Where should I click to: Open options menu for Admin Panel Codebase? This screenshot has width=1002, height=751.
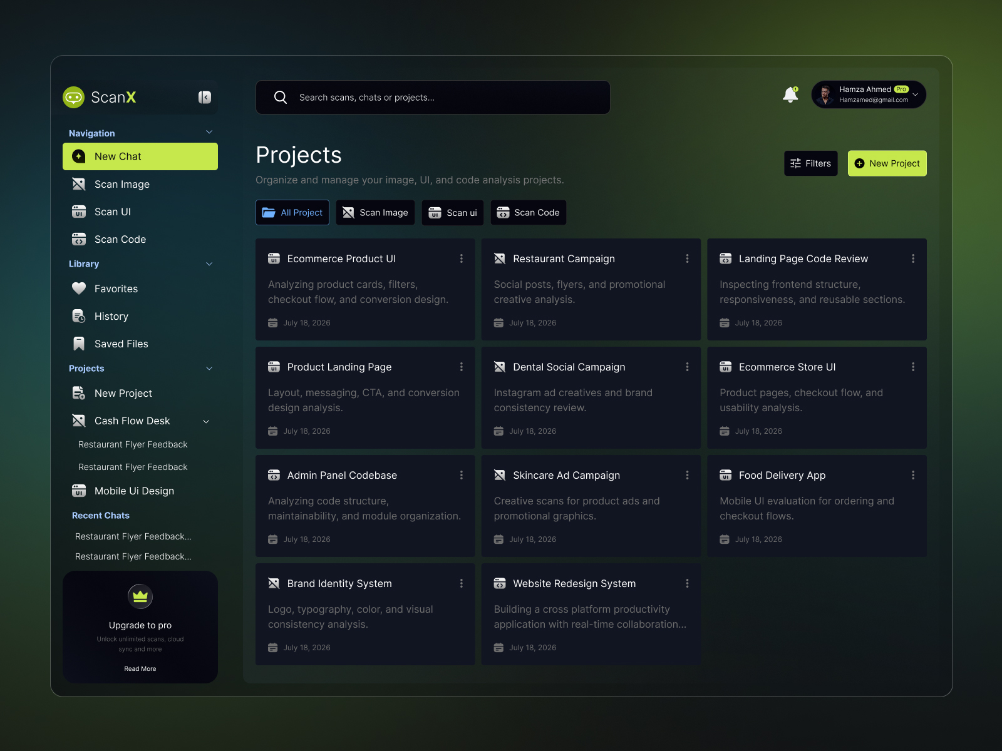pos(462,475)
